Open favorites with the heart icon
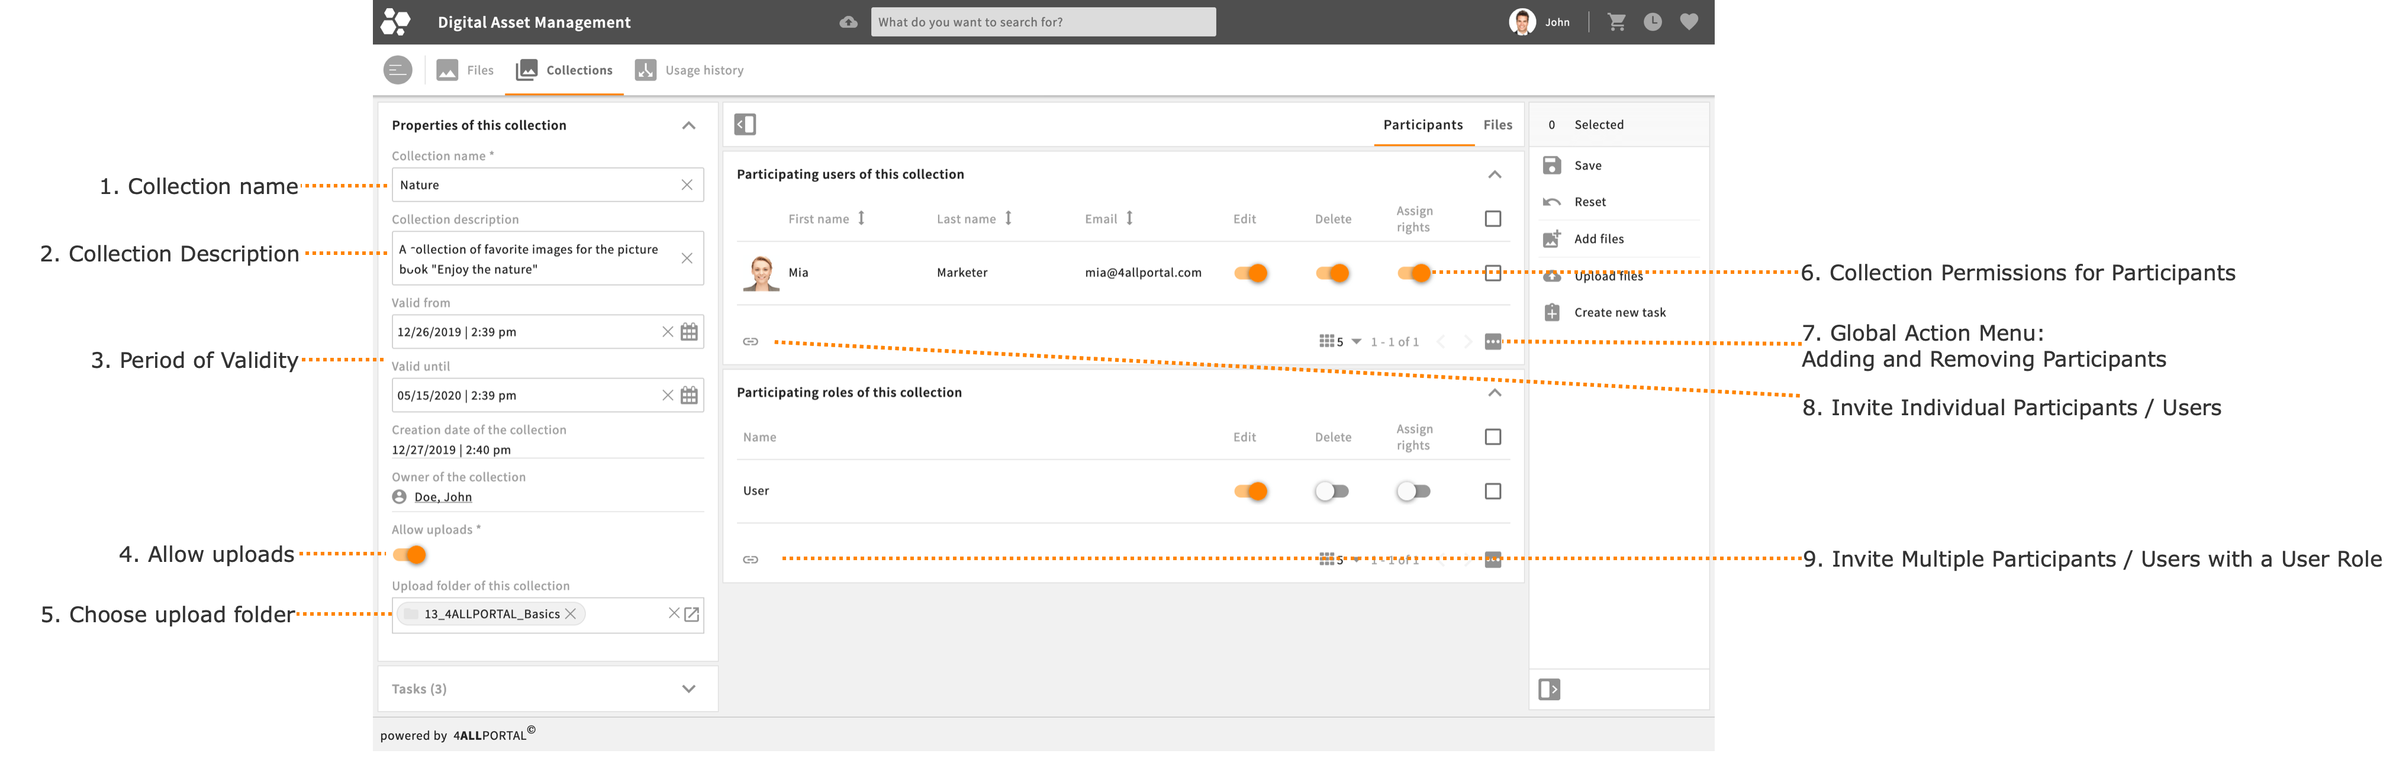Viewport: 2396px width, 763px height. click(1689, 22)
